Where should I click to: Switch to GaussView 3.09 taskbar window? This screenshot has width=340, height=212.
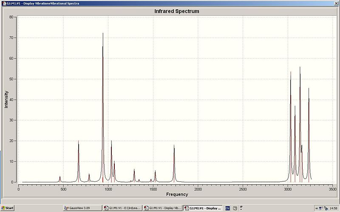point(82,208)
